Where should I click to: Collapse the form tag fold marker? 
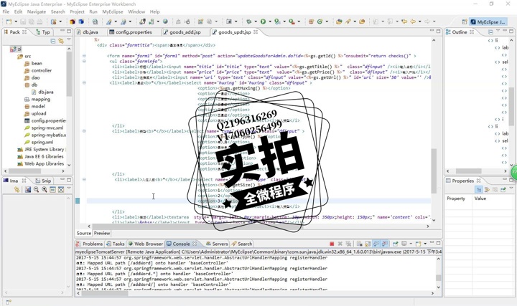tap(84, 56)
